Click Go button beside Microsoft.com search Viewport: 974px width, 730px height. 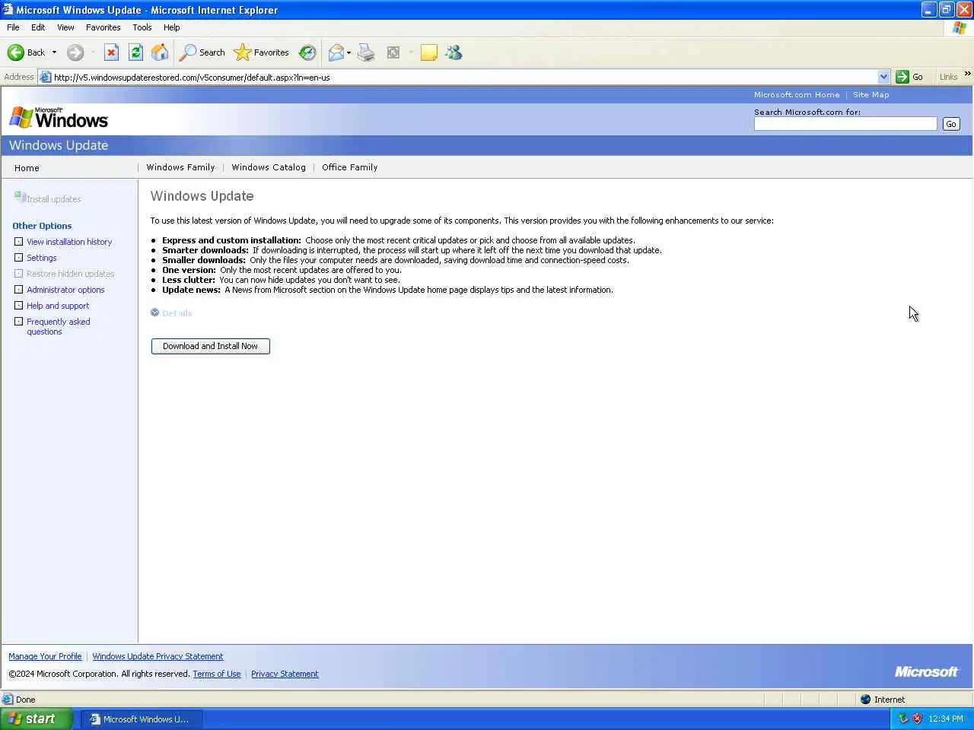click(951, 124)
